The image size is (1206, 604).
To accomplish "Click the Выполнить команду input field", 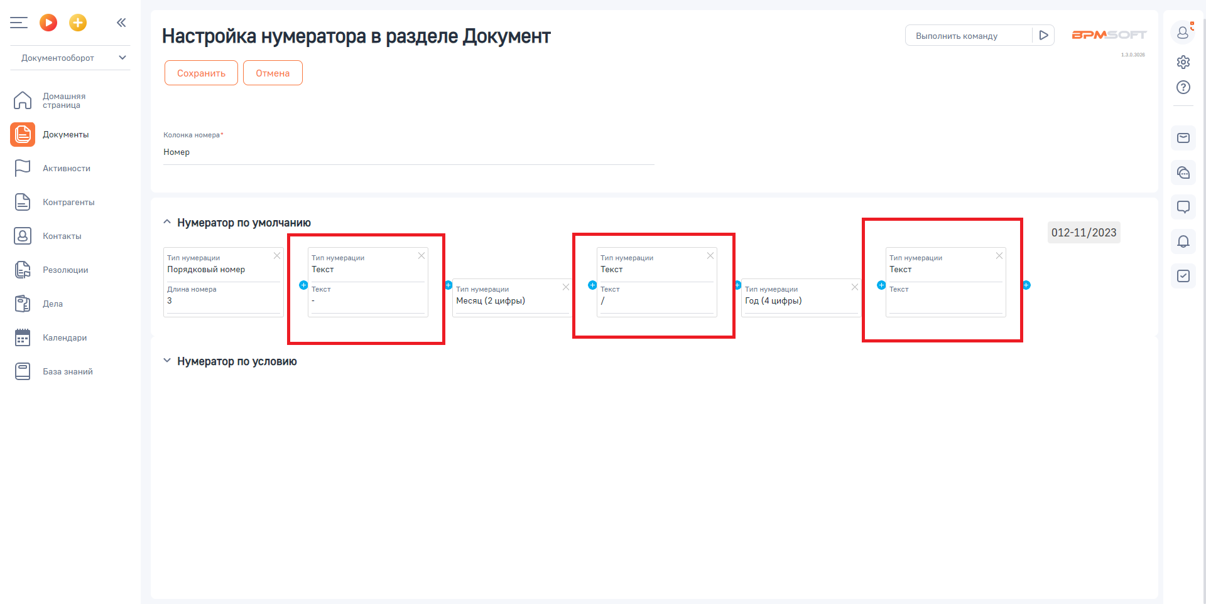I will pos(969,36).
